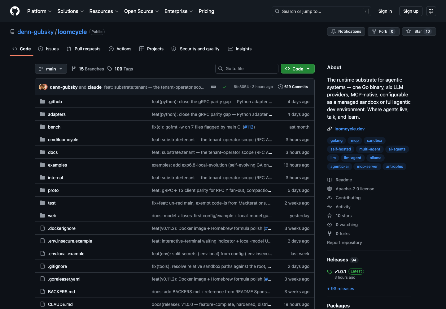Open the denn-gubsky owner link
Viewport: 446px width, 309px height.
[35, 32]
